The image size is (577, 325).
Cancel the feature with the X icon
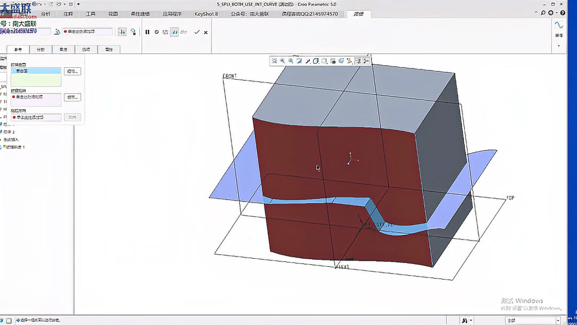pos(206,32)
